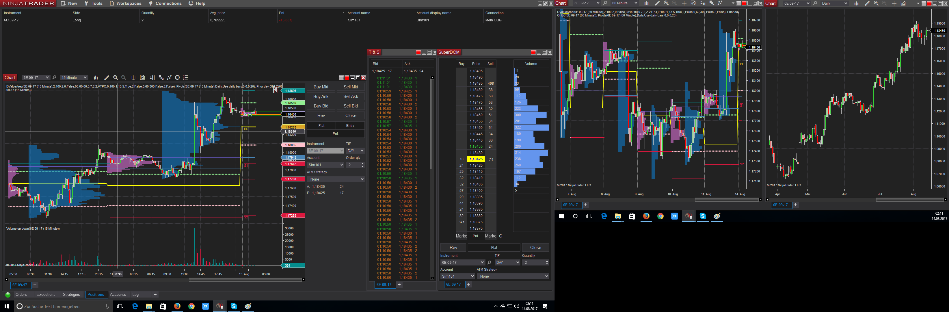This screenshot has height=312, width=949.
Task: Open bar type icon in Daily chart
Action: click(857, 3)
